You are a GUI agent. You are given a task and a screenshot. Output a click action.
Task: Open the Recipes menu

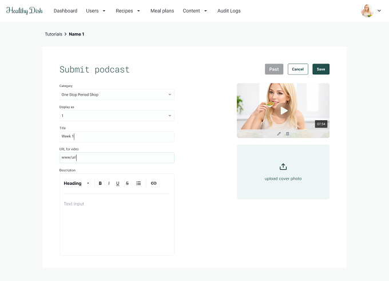[128, 11]
